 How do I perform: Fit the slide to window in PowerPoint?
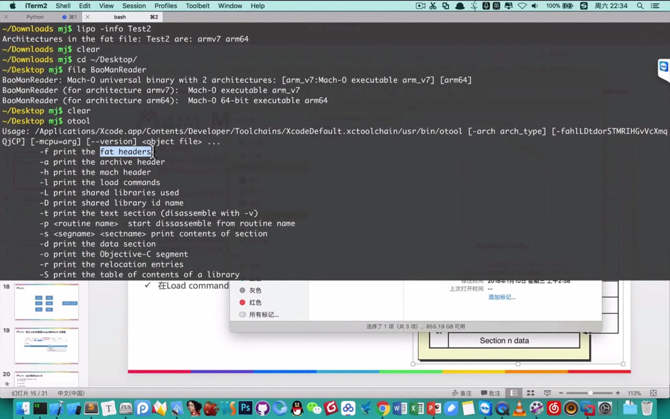click(653, 393)
